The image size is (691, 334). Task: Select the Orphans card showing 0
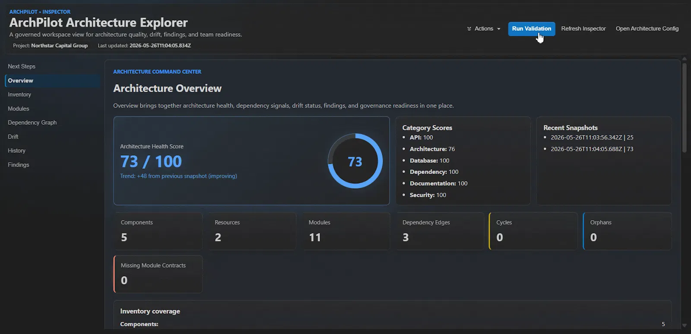click(x=627, y=231)
